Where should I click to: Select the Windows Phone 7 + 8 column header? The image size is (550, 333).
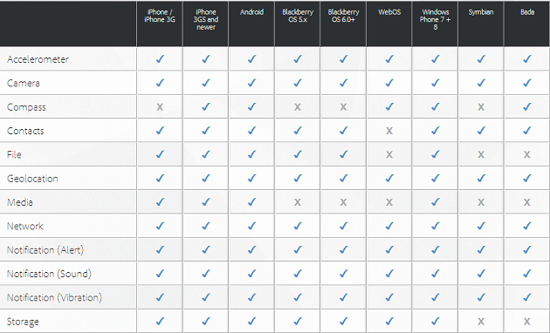tap(436, 19)
